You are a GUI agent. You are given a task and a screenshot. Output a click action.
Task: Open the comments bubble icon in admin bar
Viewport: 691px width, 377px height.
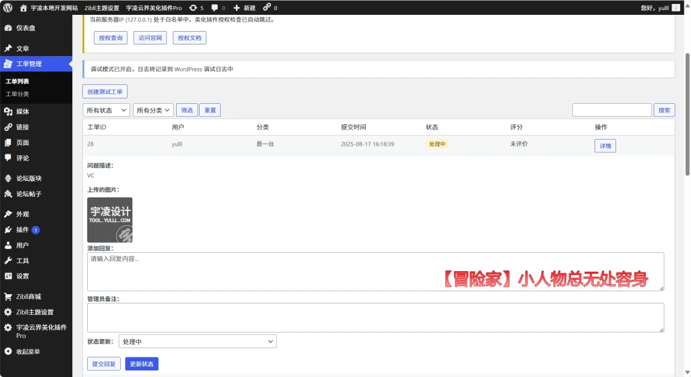[215, 8]
